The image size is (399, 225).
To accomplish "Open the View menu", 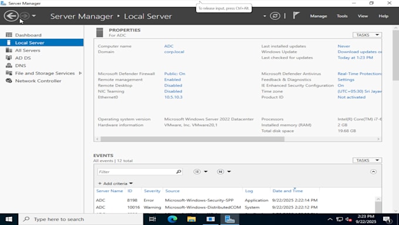I will (x=363, y=16).
